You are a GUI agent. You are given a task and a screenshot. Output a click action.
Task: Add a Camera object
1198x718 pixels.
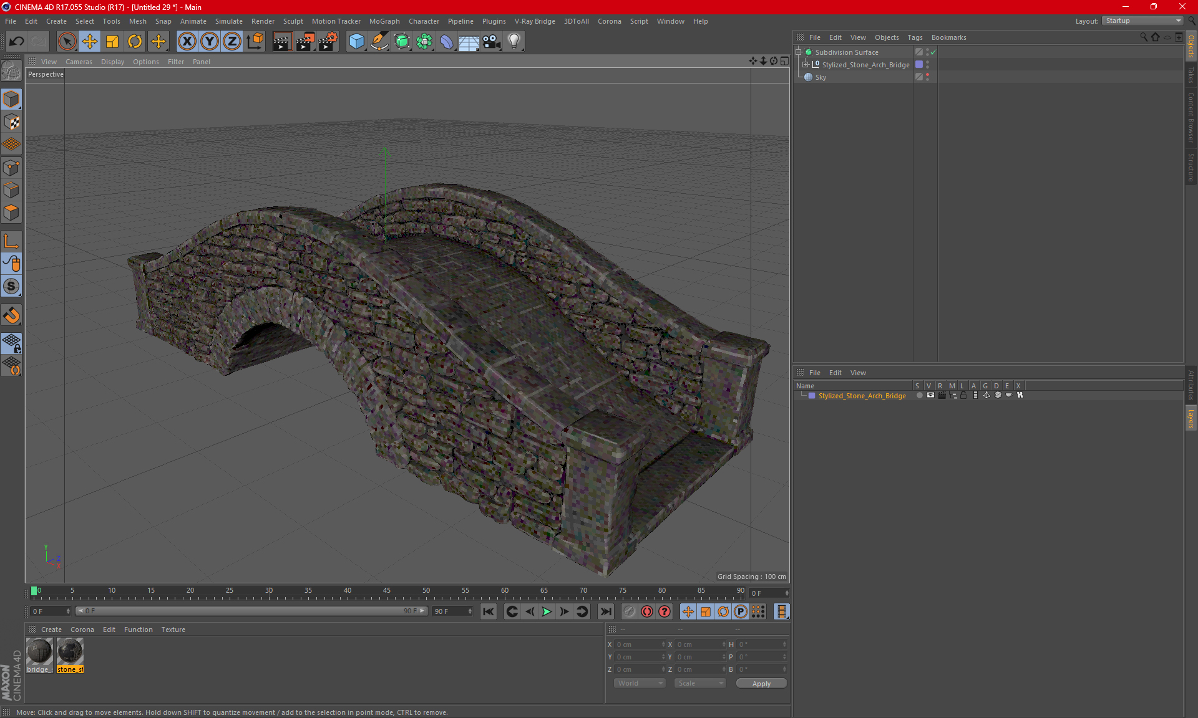click(492, 42)
